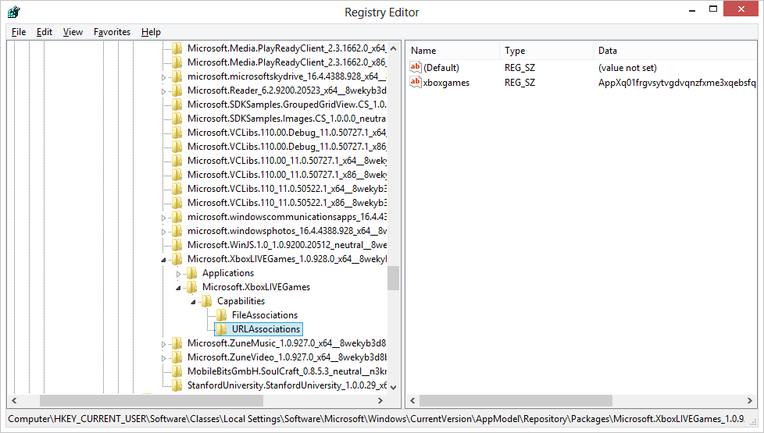Sort values by the Name column header
The image size is (764, 433).
click(452, 51)
